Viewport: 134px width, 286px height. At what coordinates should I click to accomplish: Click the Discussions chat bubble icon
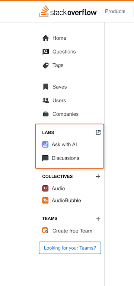click(x=45, y=158)
